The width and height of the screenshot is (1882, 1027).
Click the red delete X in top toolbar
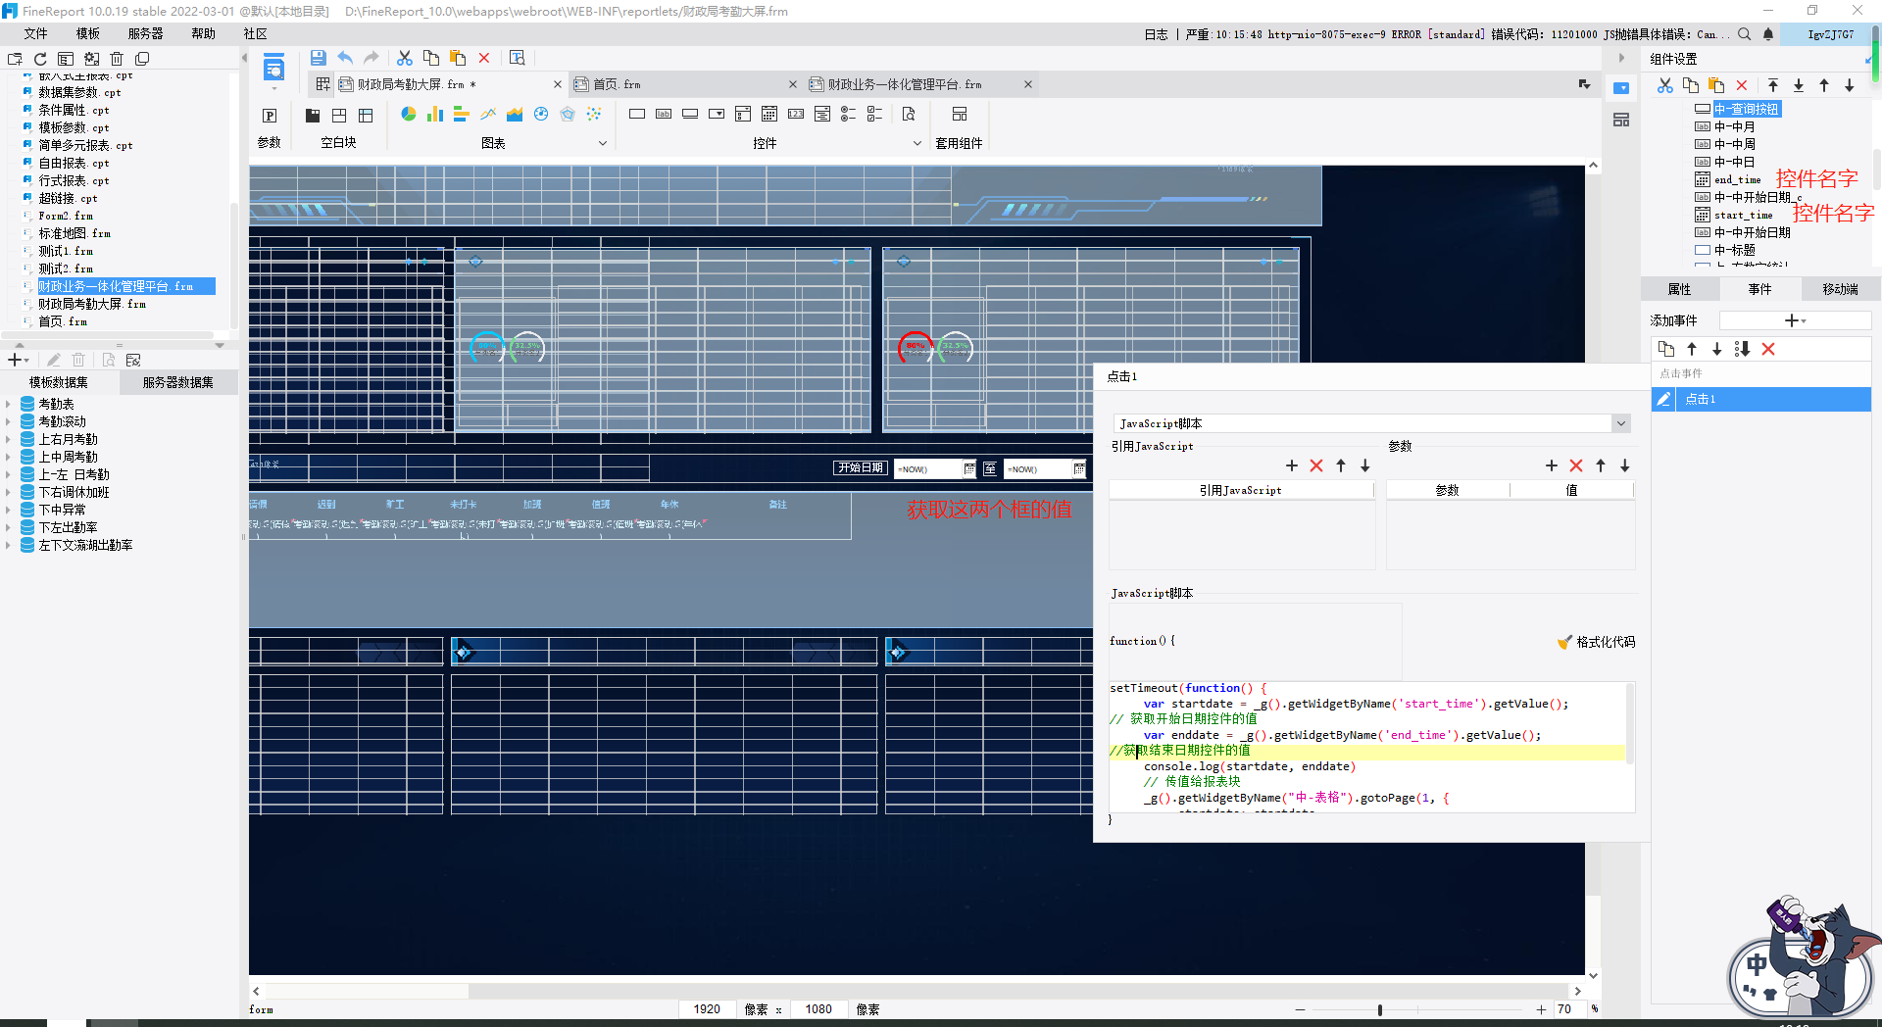tap(484, 58)
